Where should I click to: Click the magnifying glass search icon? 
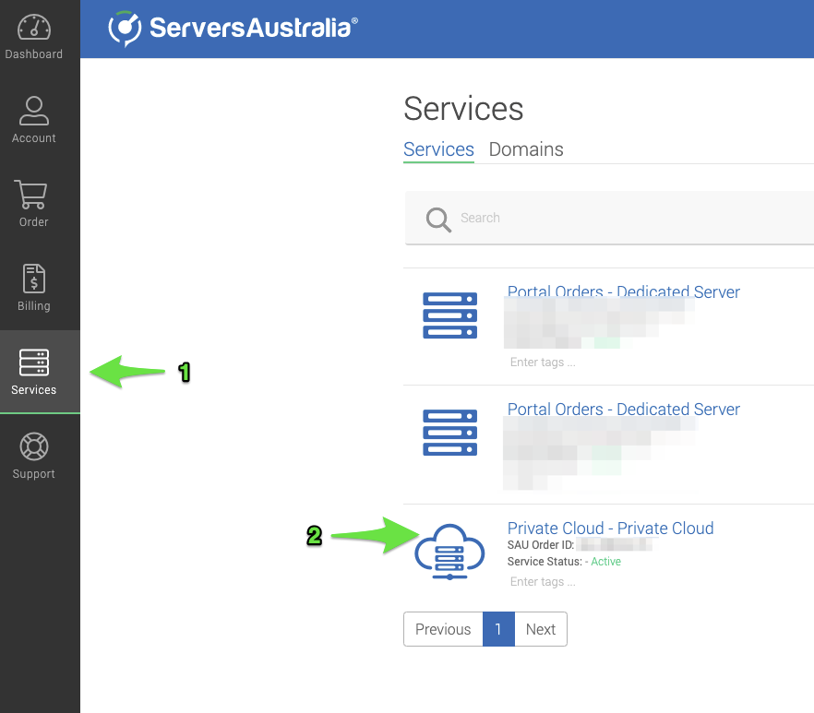[x=437, y=220]
